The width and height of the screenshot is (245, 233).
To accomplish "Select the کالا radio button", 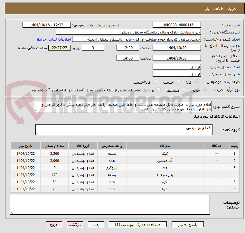I will click(x=197, y=82).
